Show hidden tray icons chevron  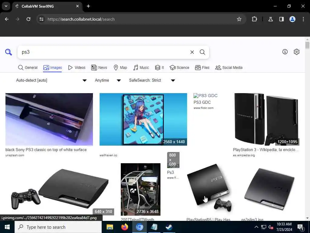[256, 227]
